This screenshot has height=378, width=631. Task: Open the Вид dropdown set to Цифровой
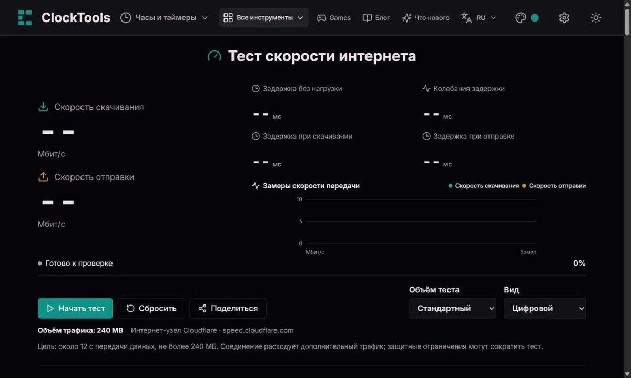545,309
